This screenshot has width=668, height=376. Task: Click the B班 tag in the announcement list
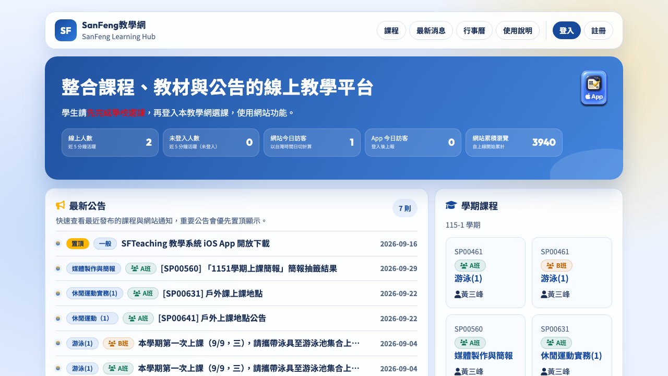pos(118,343)
